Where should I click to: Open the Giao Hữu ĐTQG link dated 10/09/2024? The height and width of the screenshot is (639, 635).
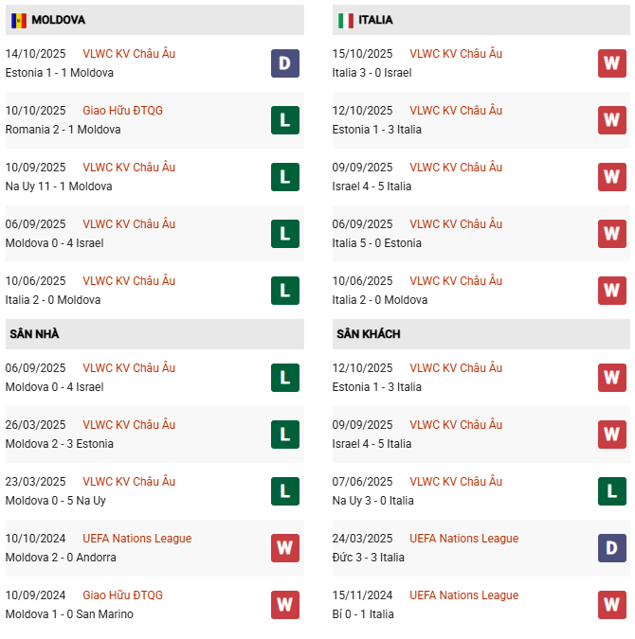[x=122, y=595]
